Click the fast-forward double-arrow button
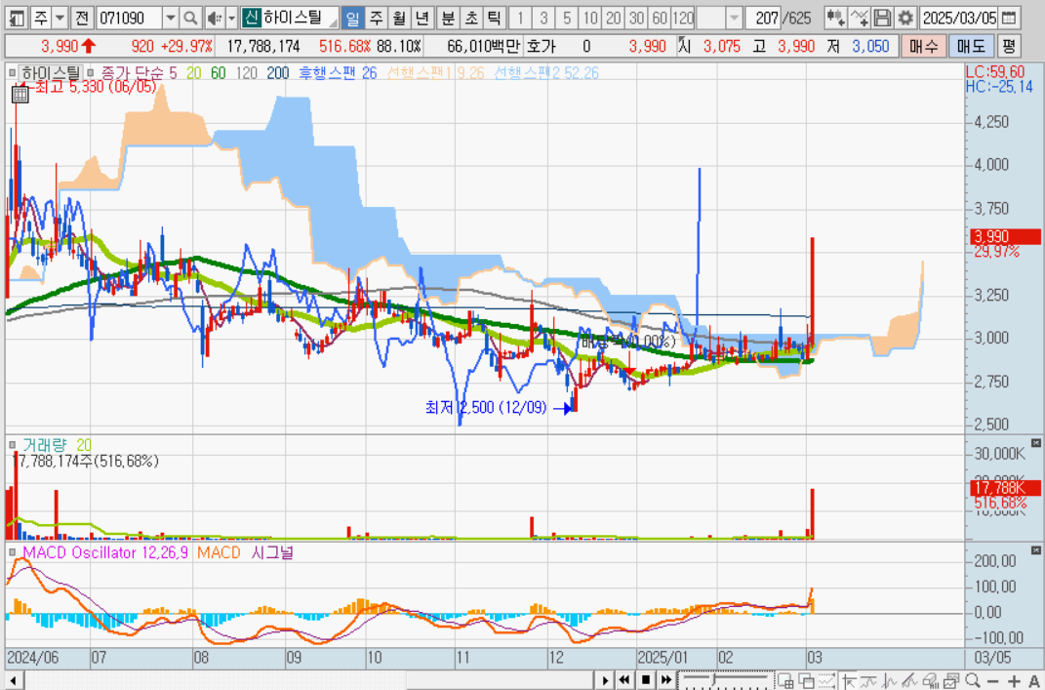The width and height of the screenshot is (1045, 690). point(665,680)
